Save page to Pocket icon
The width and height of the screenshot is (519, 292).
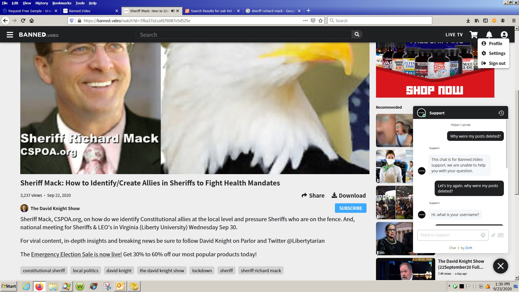tap(313, 21)
